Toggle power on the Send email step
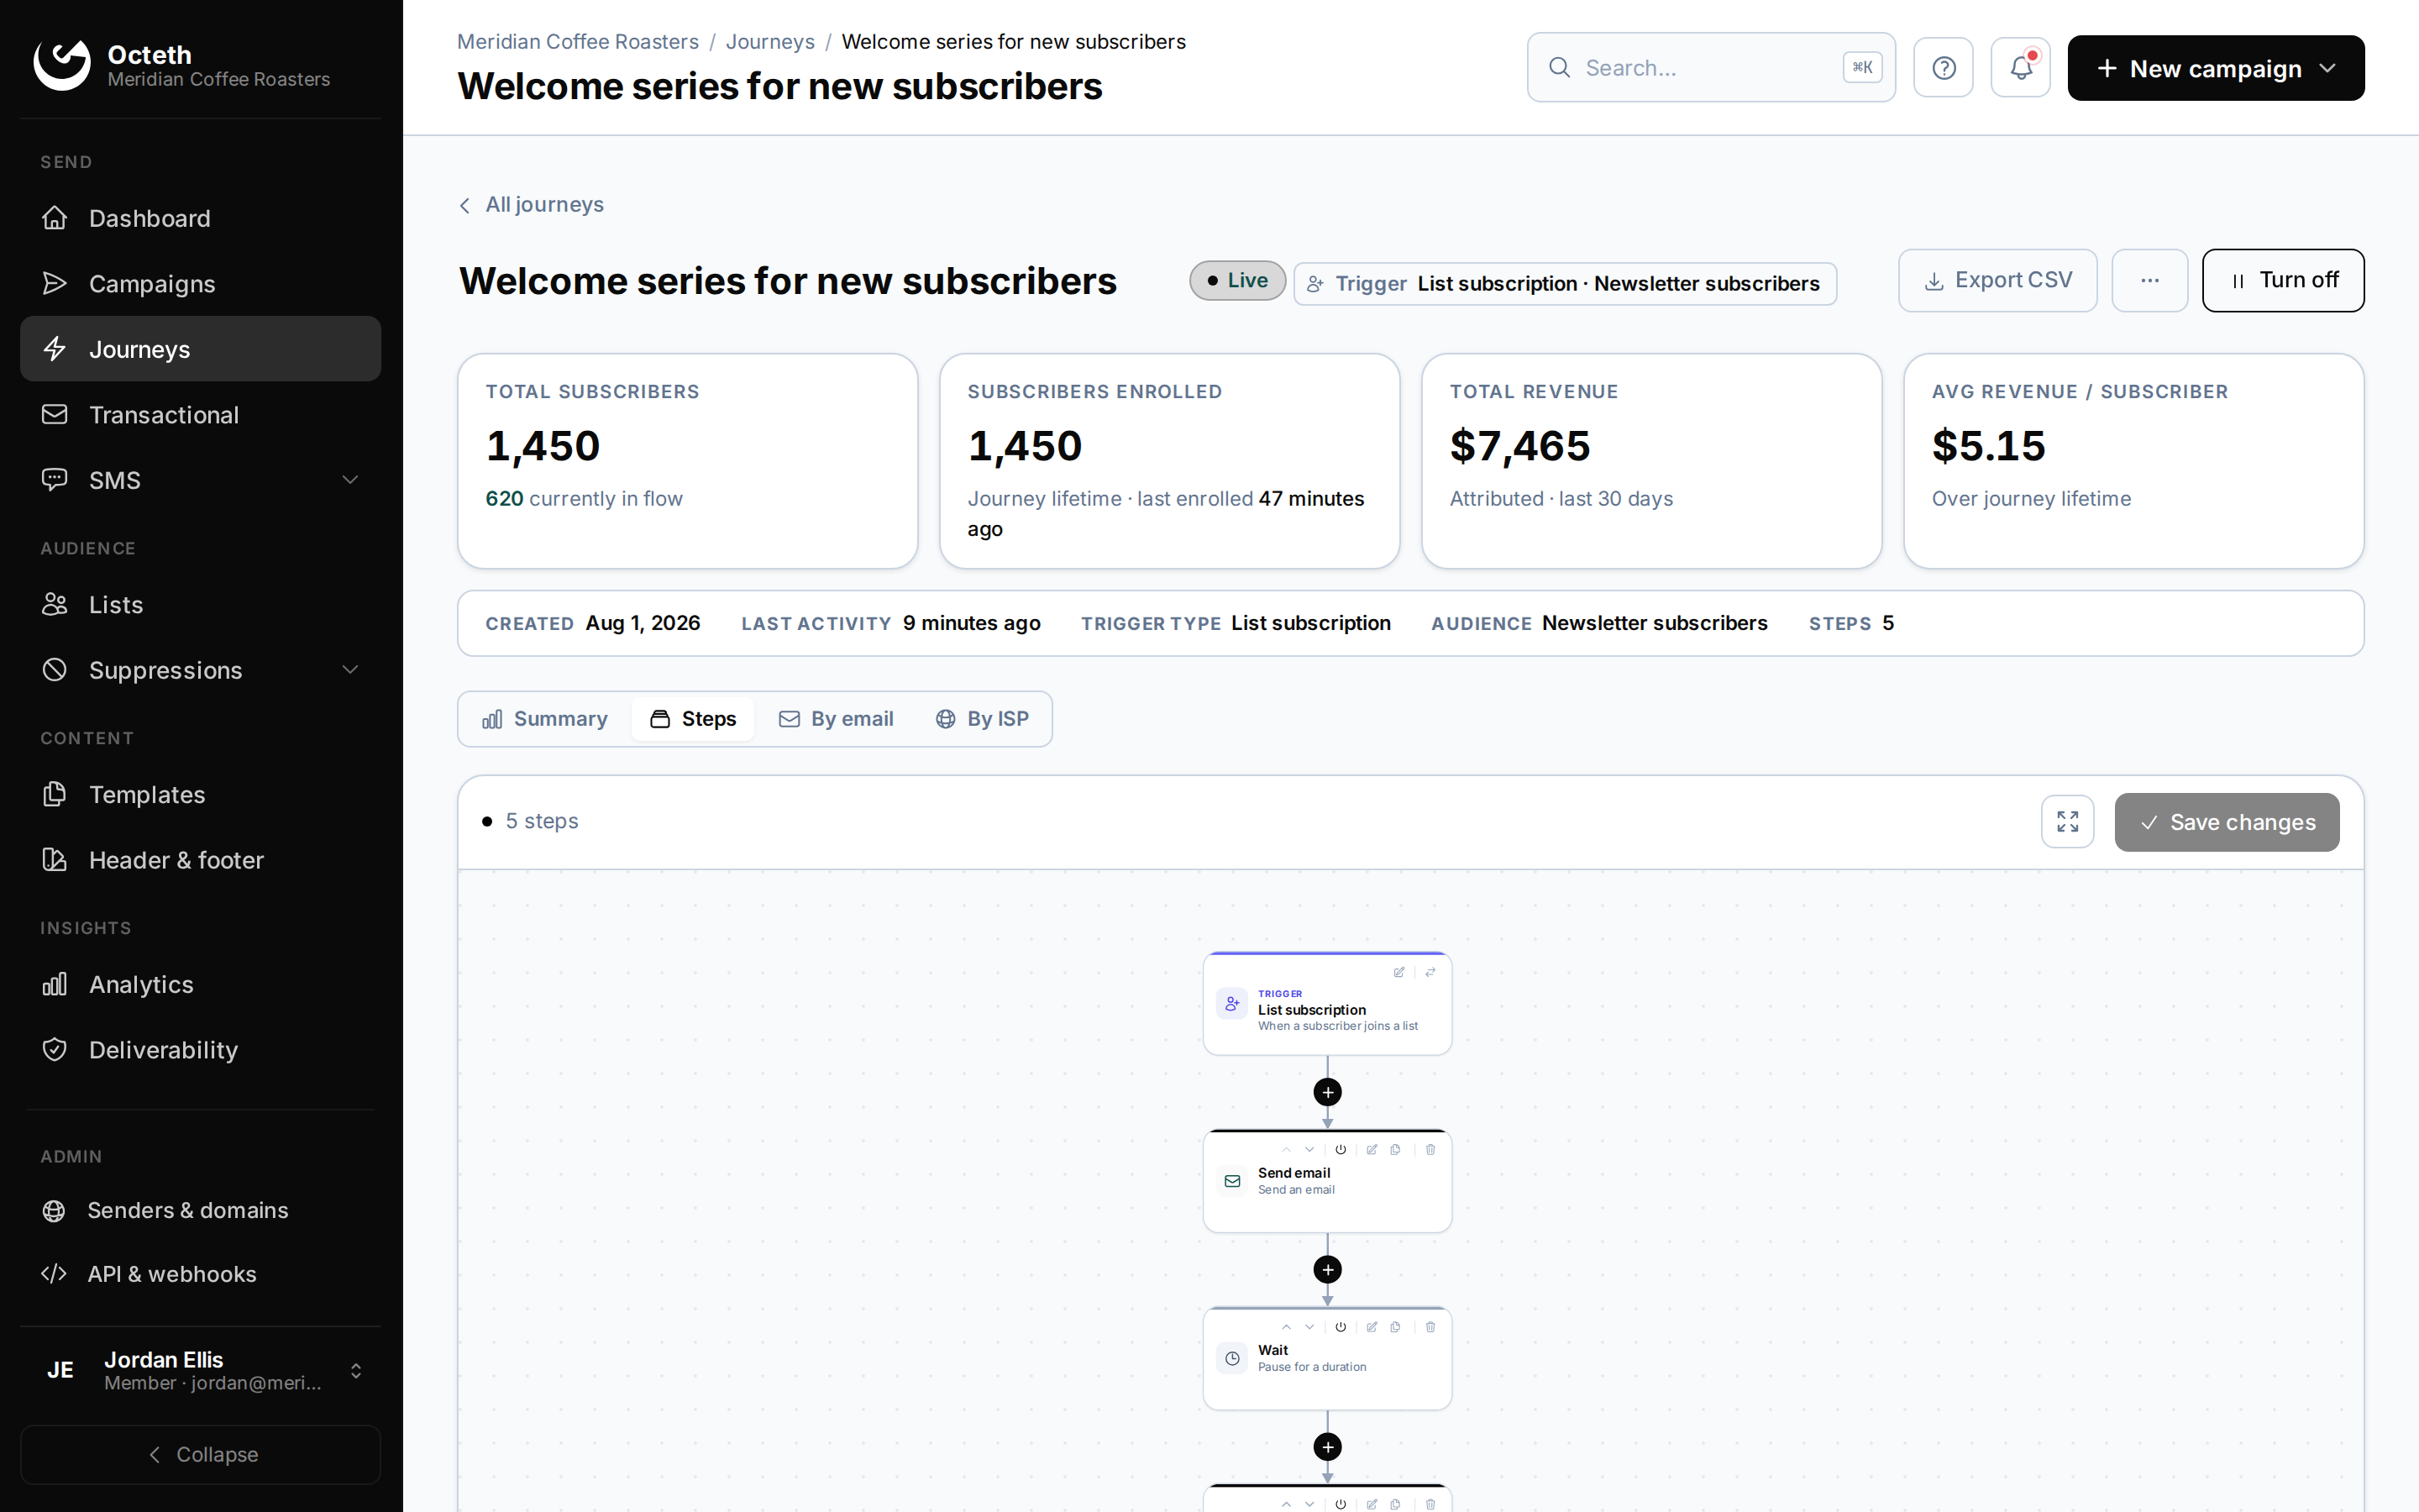The height and width of the screenshot is (1512, 2419). (1341, 1150)
